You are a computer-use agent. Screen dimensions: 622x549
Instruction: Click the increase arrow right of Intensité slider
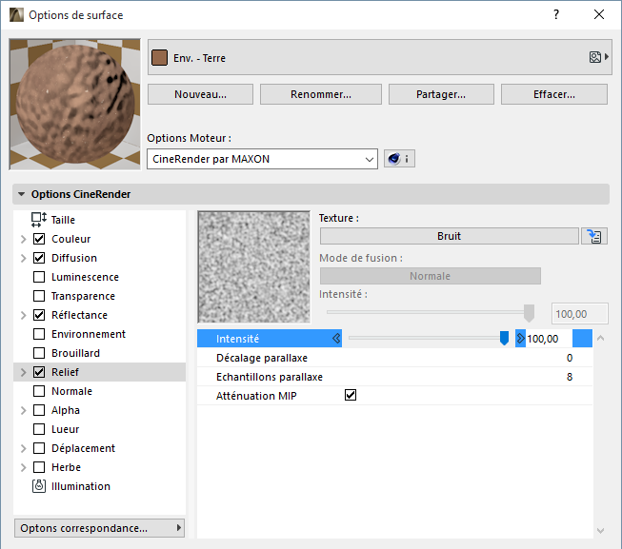pyautogui.click(x=520, y=338)
